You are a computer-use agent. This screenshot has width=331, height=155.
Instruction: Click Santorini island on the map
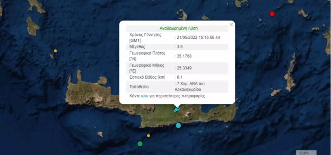(x=182, y=14)
